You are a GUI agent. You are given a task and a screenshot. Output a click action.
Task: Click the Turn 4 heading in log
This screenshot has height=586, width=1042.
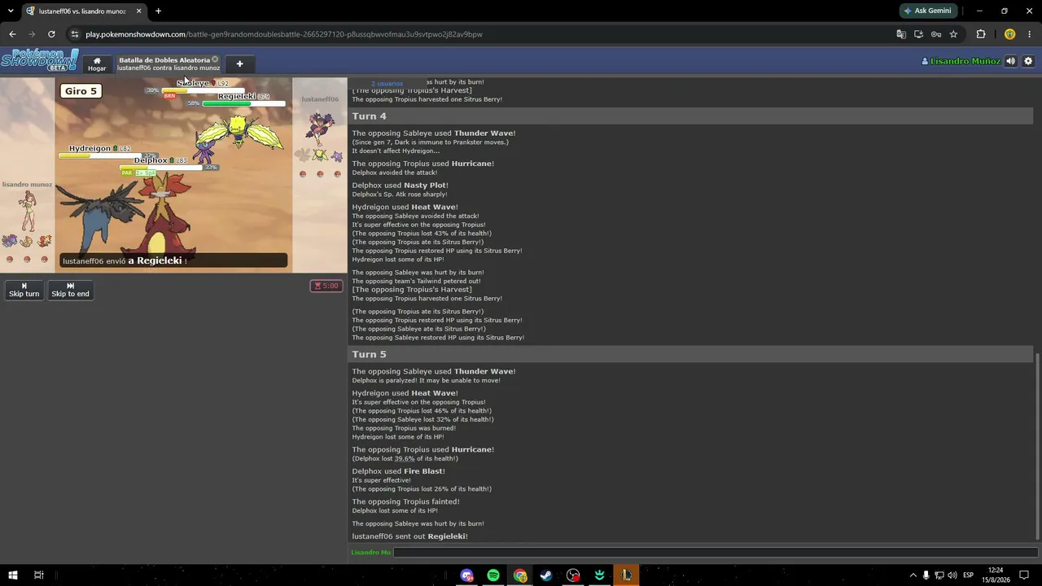(369, 116)
